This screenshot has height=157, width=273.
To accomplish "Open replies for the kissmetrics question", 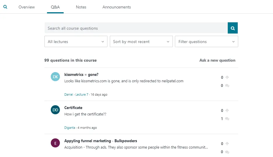I will [x=227, y=85].
